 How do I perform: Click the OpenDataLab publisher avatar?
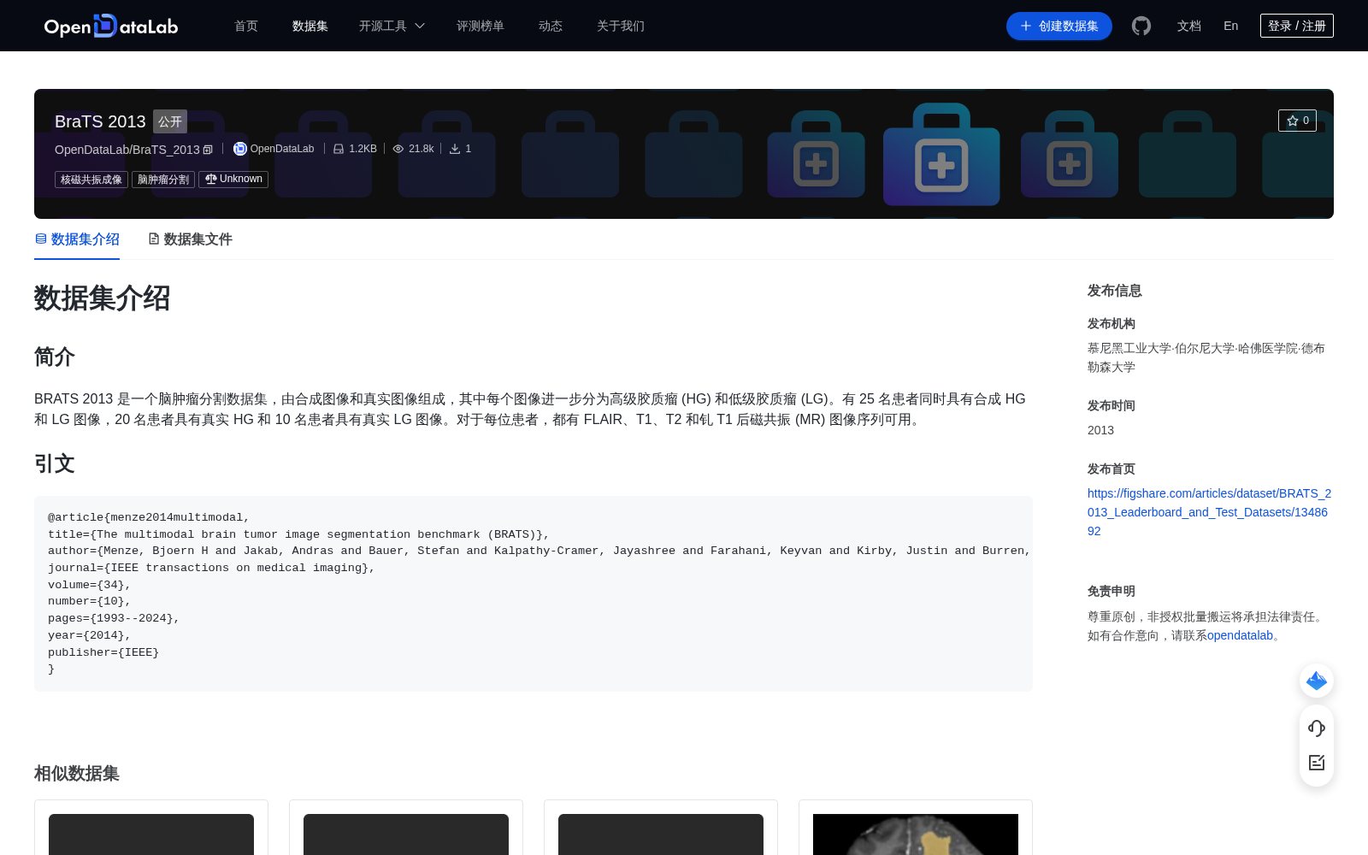click(x=240, y=149)
